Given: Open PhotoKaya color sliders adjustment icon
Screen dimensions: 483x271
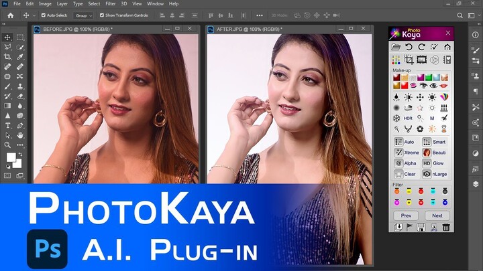Looking at the screenshot, I should (396, 60).
